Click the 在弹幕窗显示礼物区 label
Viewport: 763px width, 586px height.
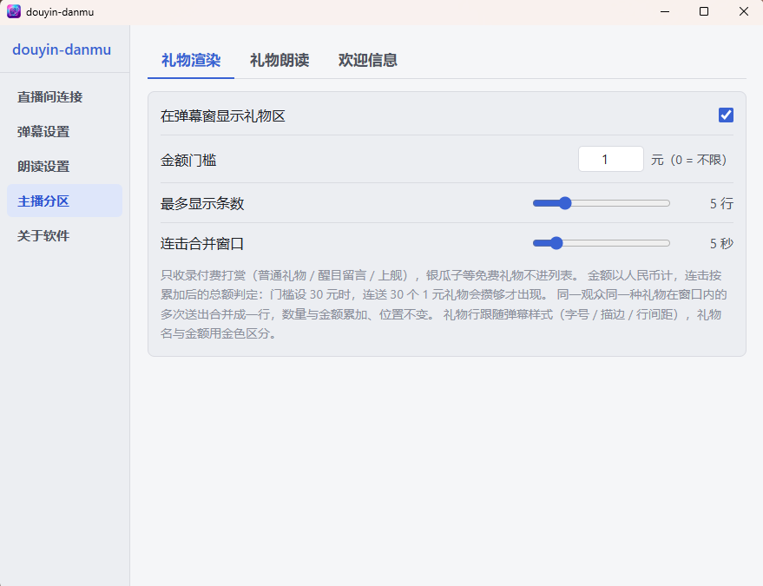223,115
